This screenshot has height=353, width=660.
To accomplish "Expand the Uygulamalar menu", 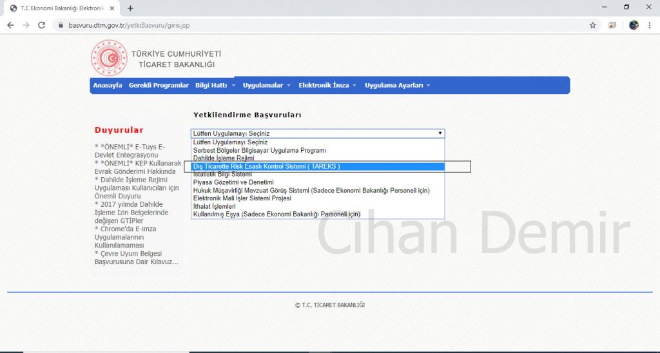I will coord(266,86).
